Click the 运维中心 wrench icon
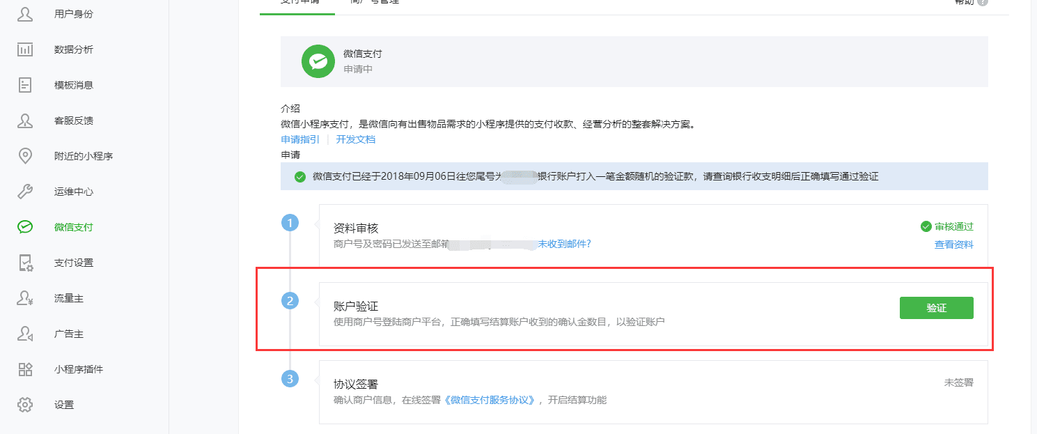The width and height of the screenshot is (1037, 434). click(25, 192)
